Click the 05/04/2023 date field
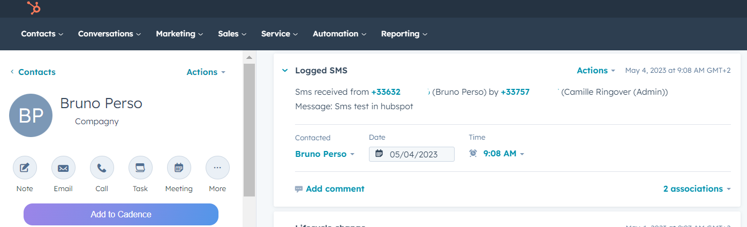 click(412, 154)
